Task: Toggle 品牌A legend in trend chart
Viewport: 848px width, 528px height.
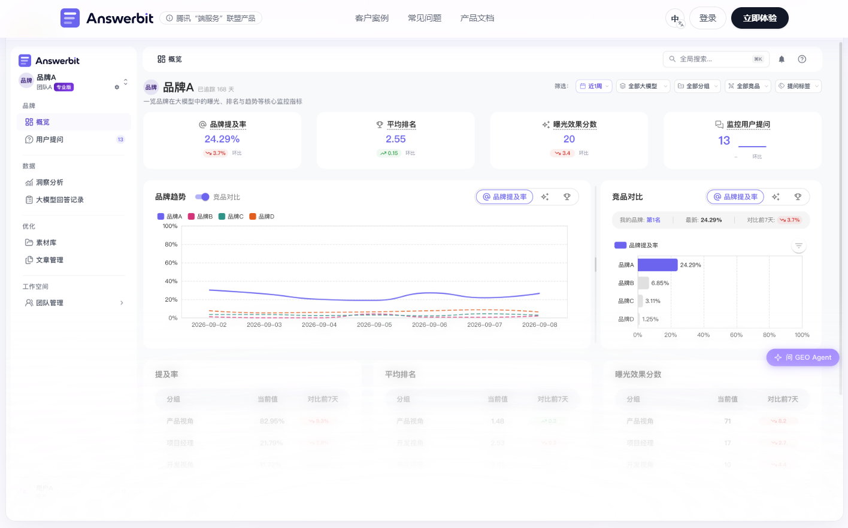Action: point(169,217)
